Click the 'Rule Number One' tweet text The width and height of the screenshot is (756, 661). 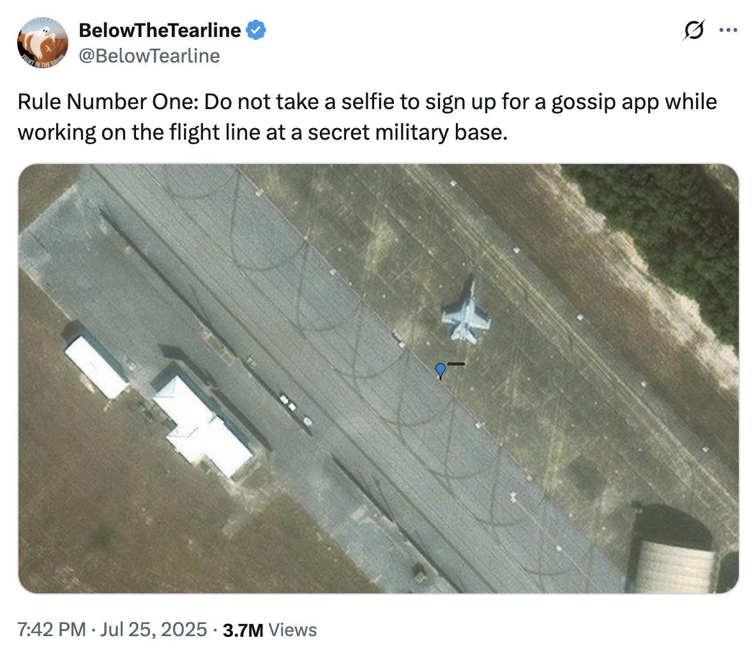pyautogui.click(x=107, y=101)
